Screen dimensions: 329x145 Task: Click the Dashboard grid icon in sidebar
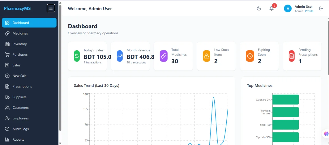coord(7,23)
